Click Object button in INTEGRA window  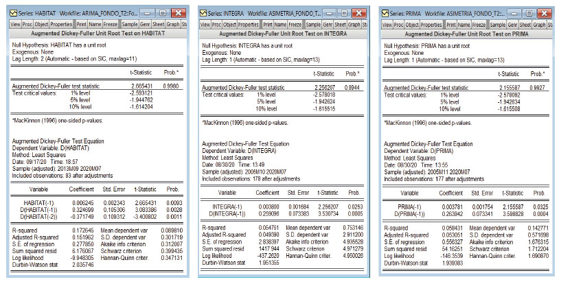[230, 25]
